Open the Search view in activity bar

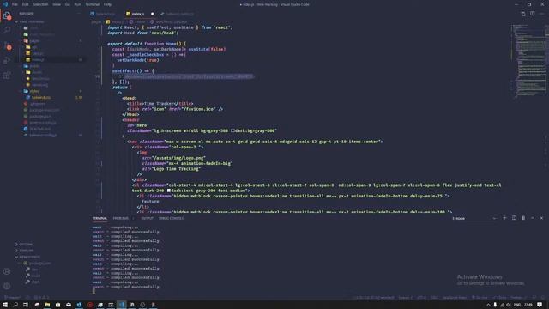pyautogui.click(x=7, y=30)
